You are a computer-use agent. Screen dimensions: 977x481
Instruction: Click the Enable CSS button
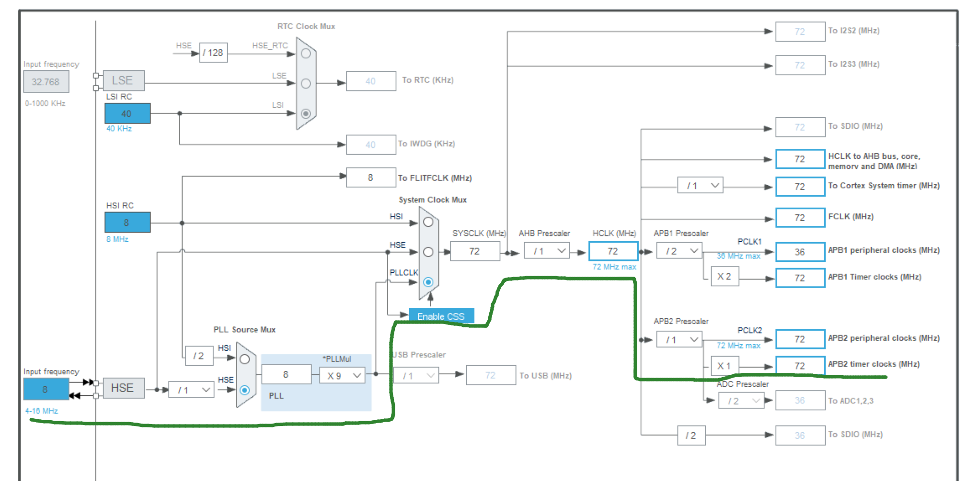point(441,316)
